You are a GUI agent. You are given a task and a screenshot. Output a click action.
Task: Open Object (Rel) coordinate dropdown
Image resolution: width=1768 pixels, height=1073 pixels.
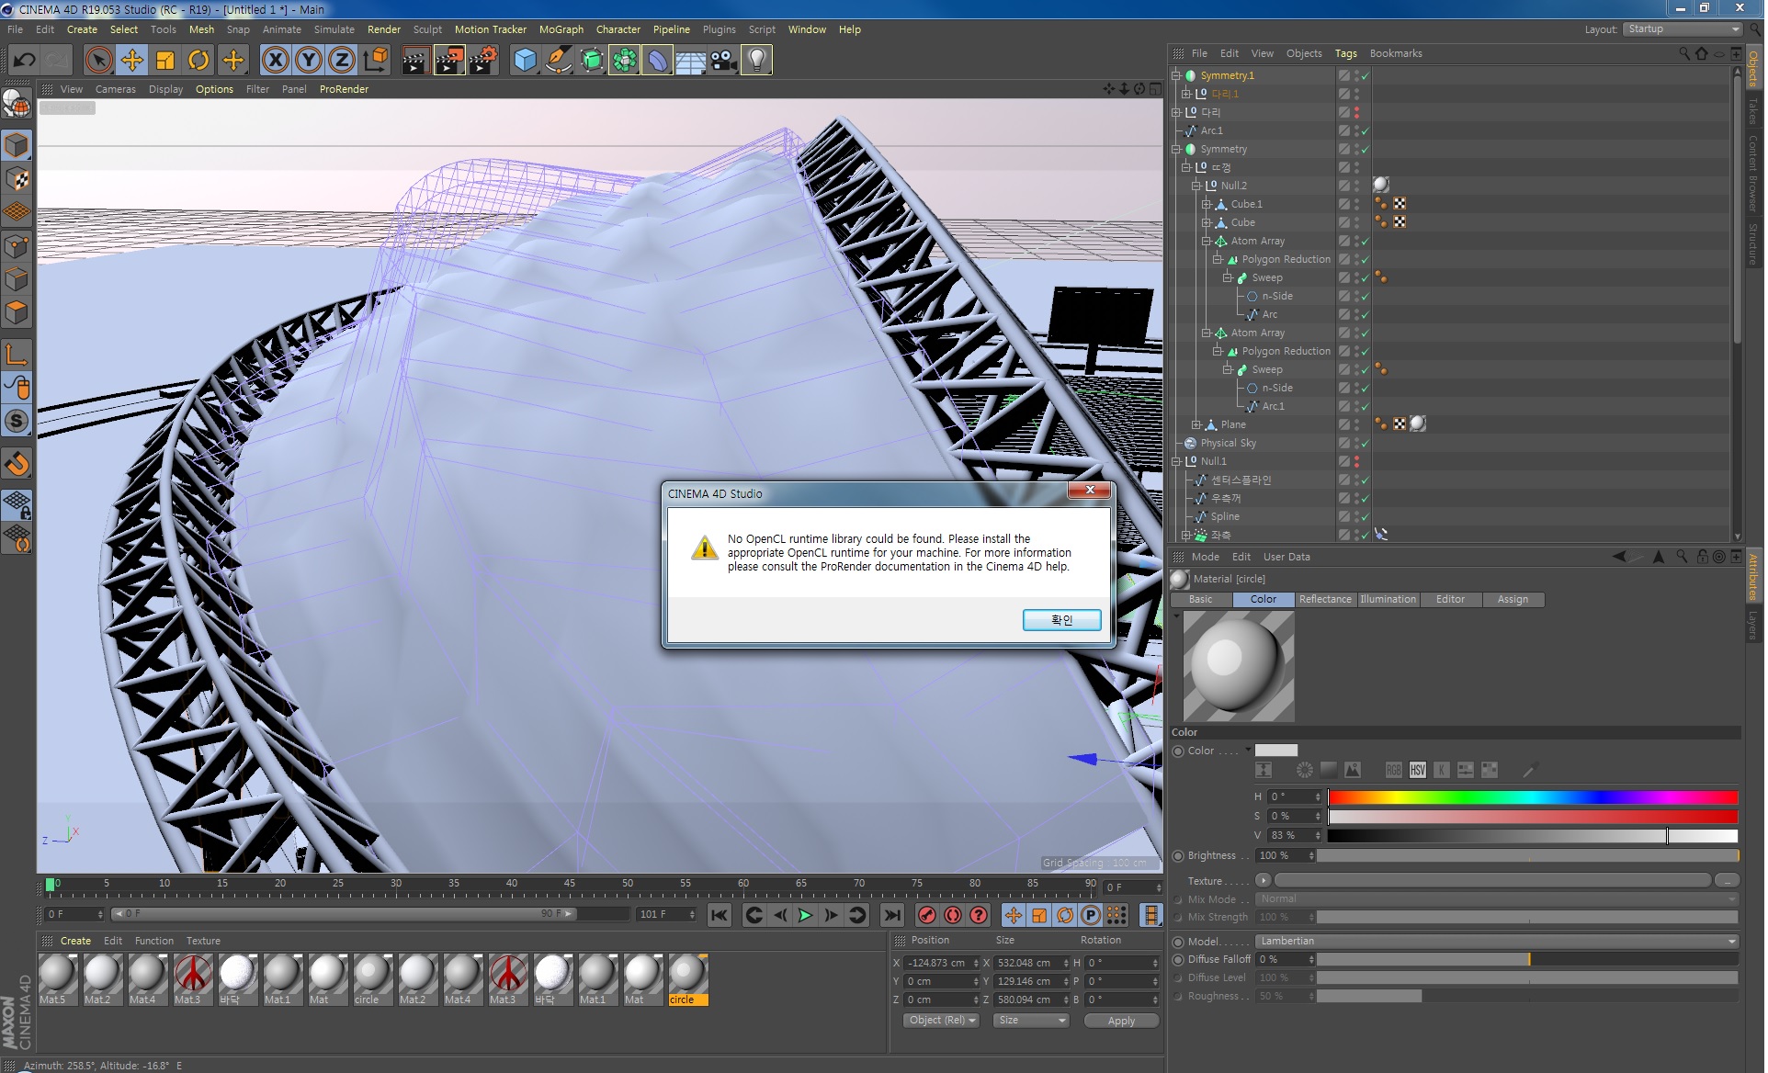tap(942, 1021)
